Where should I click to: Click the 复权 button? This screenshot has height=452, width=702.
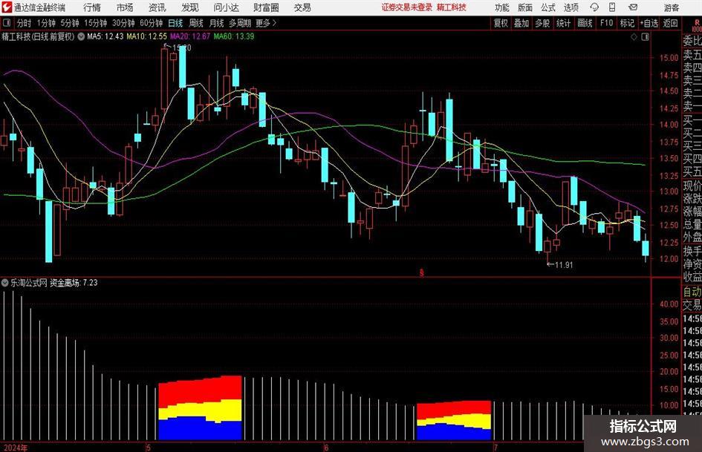pos(501,23)
